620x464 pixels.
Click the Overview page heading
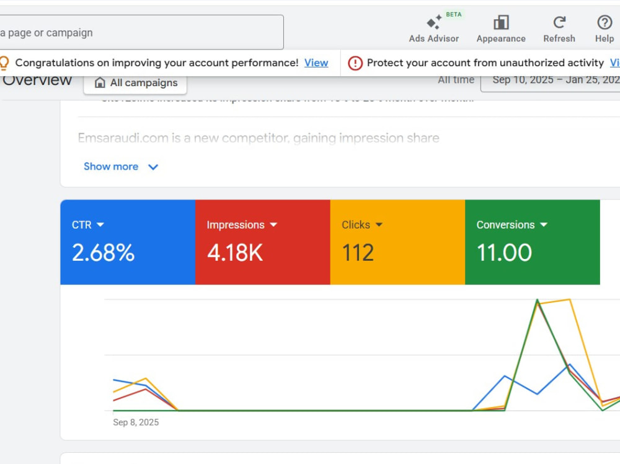click(x=37, y=81)
